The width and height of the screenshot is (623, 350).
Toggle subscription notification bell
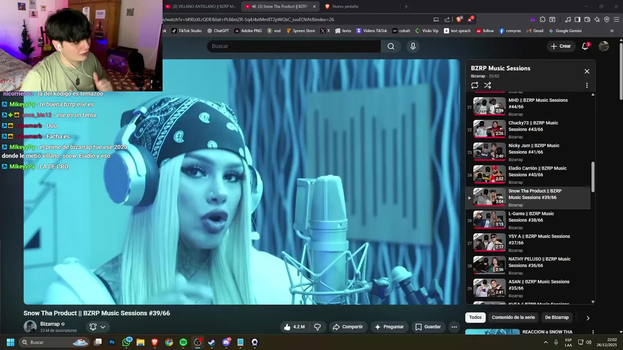[x=93, y=327]
